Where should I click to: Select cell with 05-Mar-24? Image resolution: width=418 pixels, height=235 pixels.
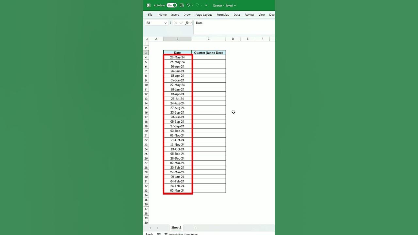(x=177, y=191)
